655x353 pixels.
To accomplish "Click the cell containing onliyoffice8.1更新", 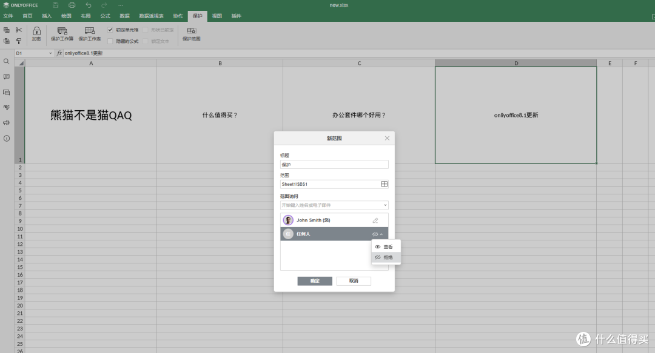I will pyautogui.click(x=516, y=115).
